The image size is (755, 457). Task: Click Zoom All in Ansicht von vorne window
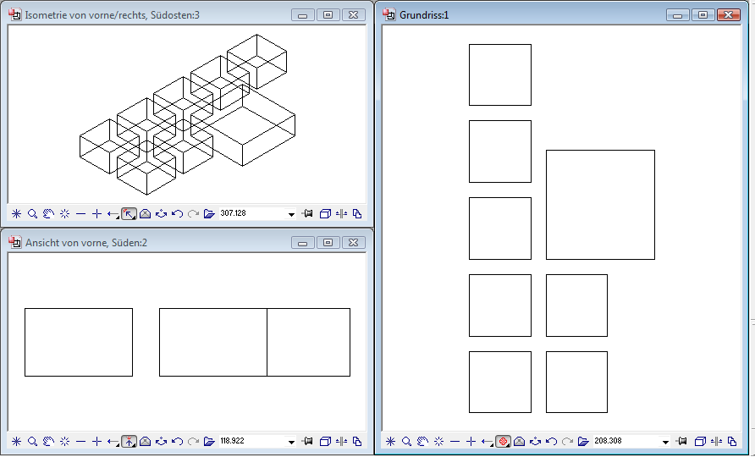(x=16, y=441)
